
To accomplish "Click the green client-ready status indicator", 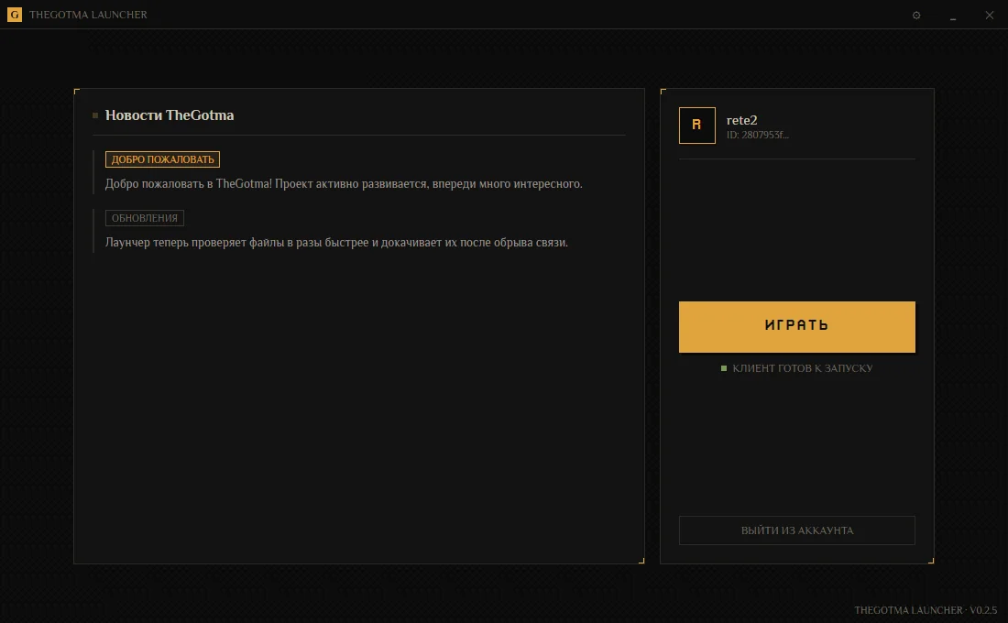I will [x=724, y=368].
